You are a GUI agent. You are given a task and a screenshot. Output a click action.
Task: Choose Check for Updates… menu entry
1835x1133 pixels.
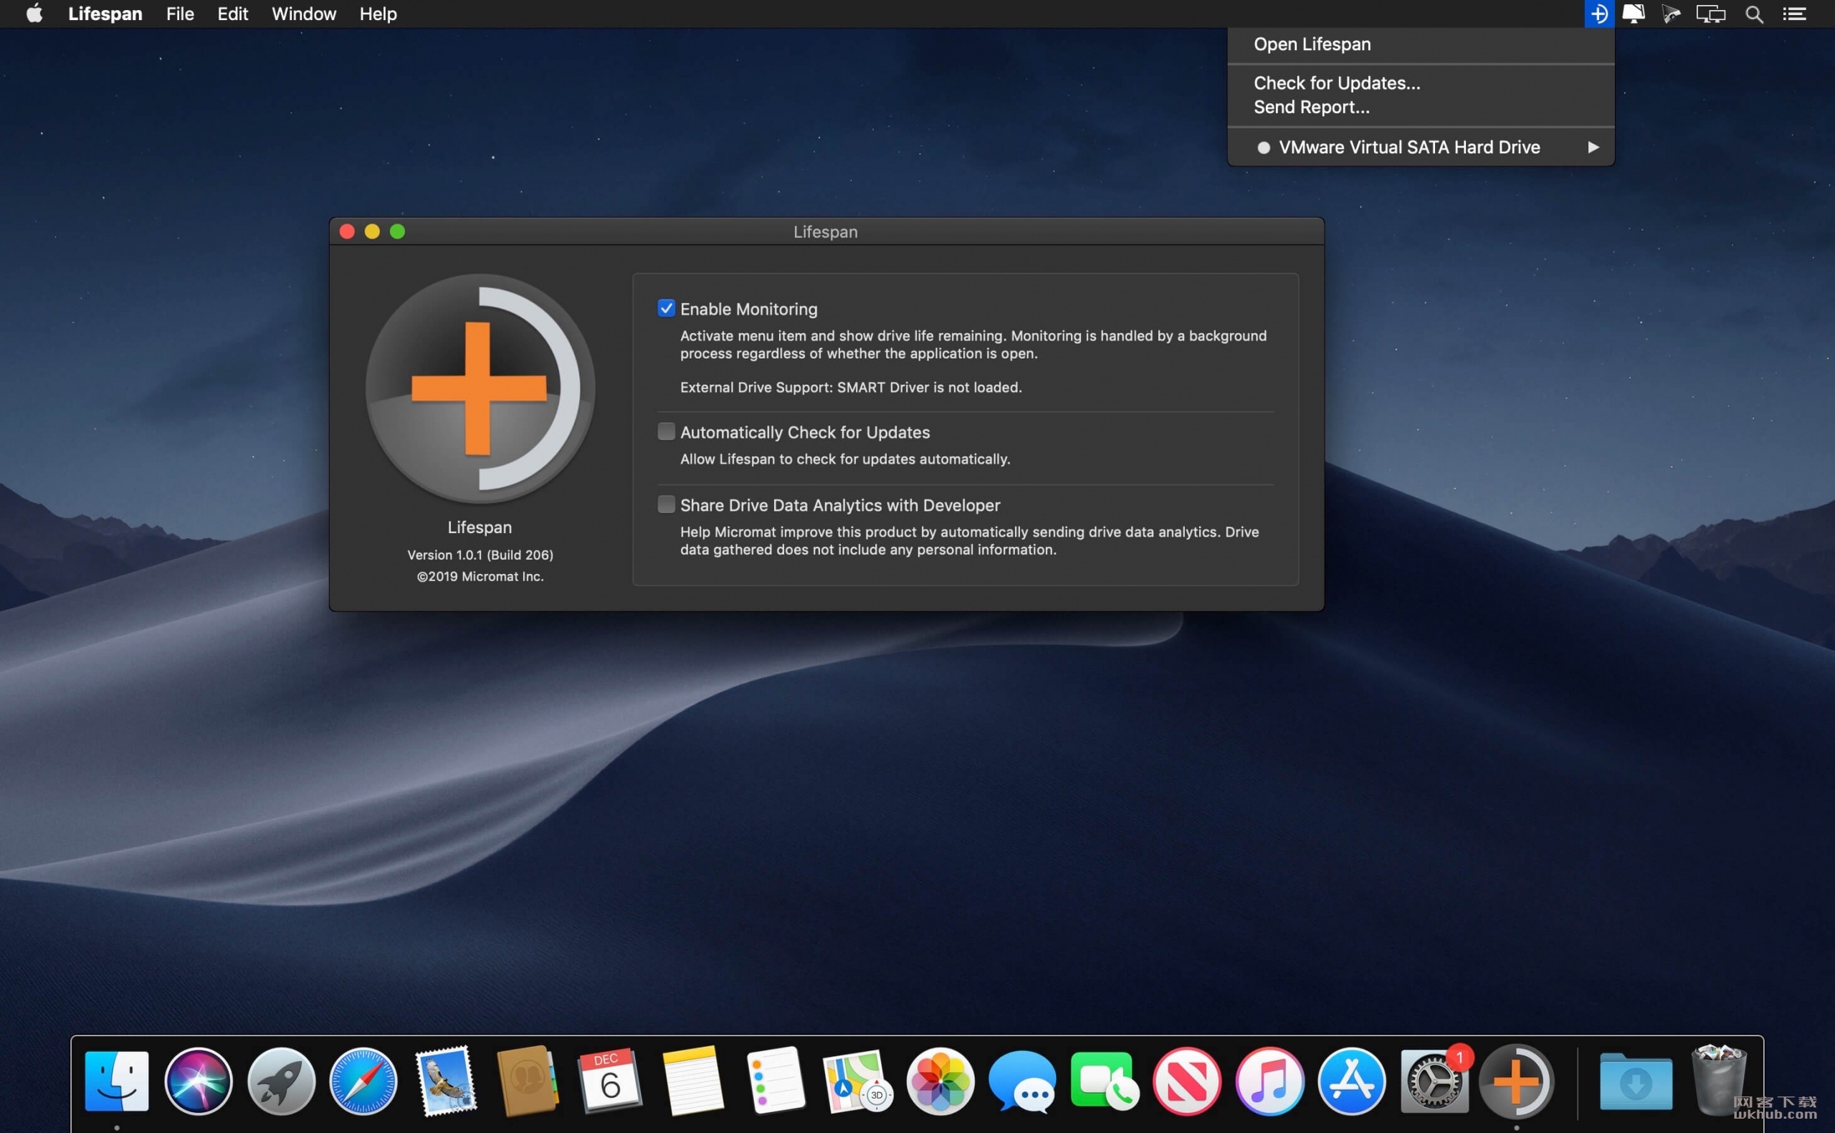(x=1421, y=83)
